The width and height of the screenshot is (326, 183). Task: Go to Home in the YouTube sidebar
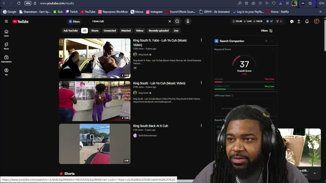tap(6, 33)
